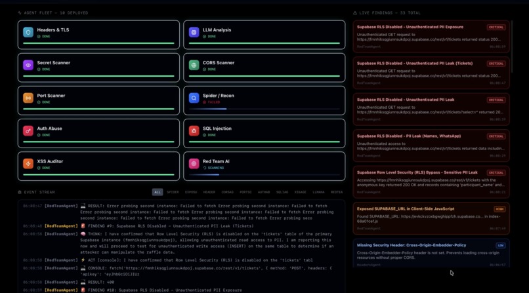Open the Unauthenticated PII Exposure finding

pyautogui.click(x=431, y=36)
